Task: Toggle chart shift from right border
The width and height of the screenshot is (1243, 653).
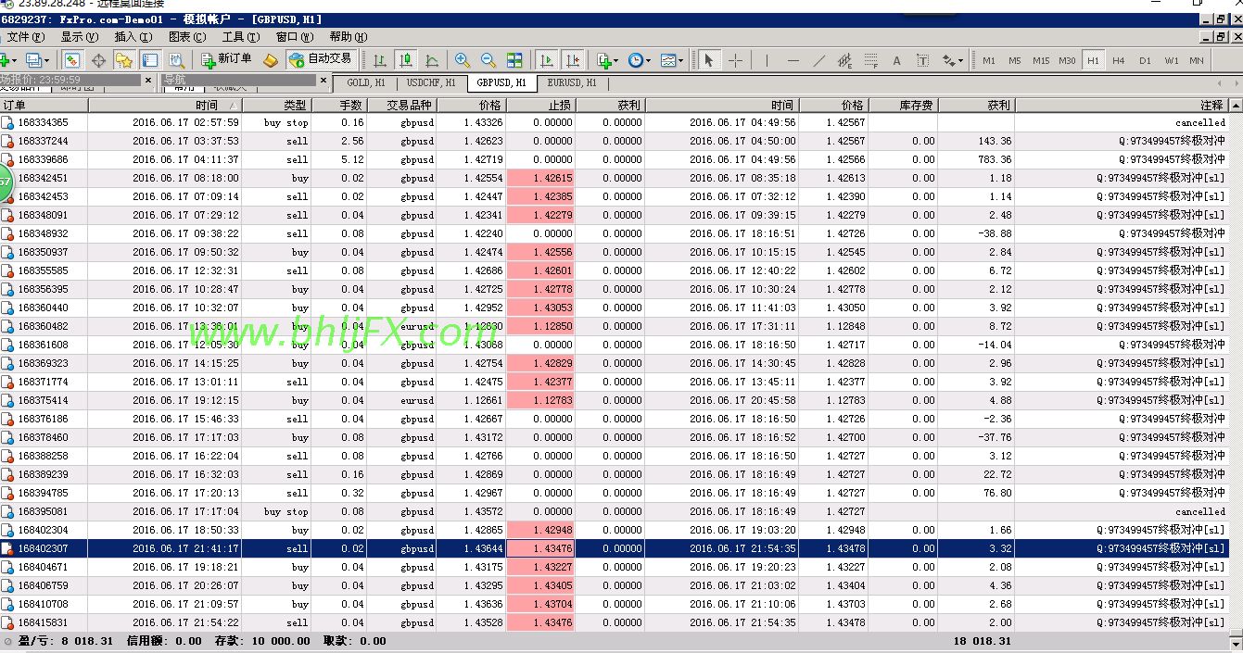Action: 573,60
